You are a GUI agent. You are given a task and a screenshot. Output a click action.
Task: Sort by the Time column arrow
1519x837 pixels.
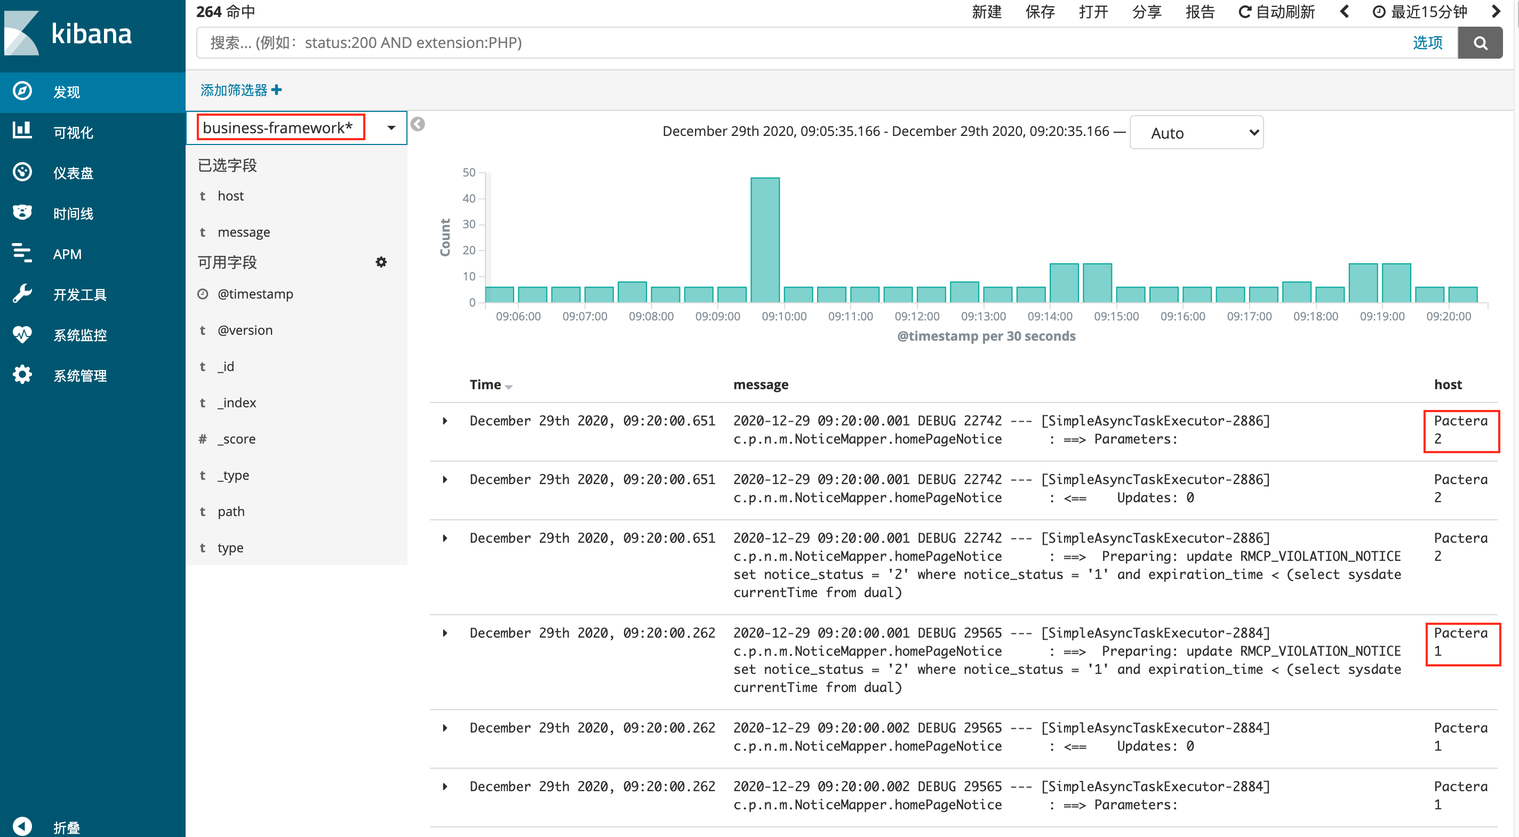click(508, 387)
